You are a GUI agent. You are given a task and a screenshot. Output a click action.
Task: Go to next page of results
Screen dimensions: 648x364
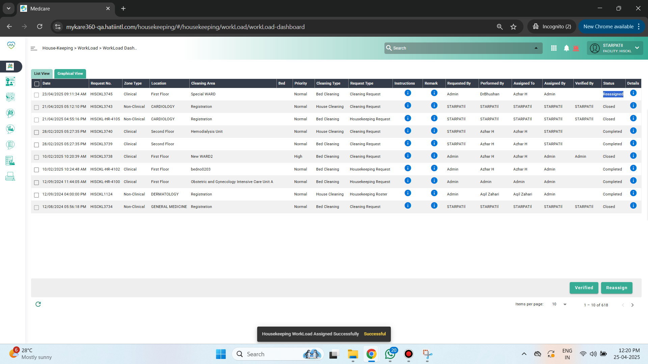coord(632,305)
